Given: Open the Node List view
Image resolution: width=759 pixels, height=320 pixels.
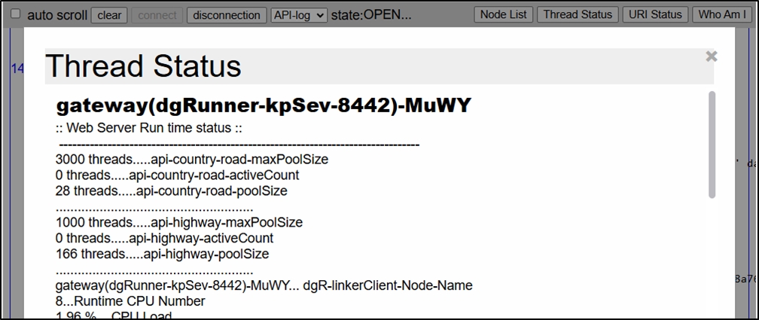Looking at the screenshot, I should (x=504, y=14).
